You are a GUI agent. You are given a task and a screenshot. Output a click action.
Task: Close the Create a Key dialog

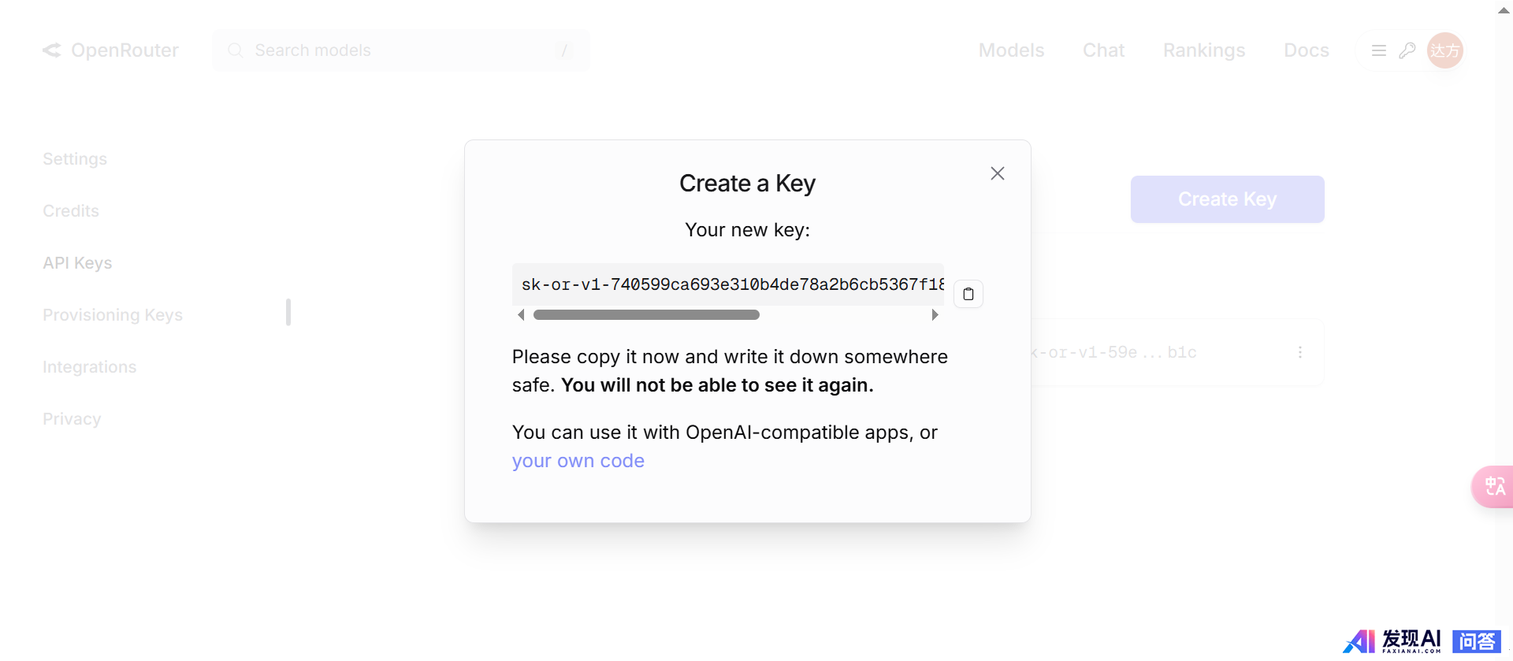pos(998,173)
